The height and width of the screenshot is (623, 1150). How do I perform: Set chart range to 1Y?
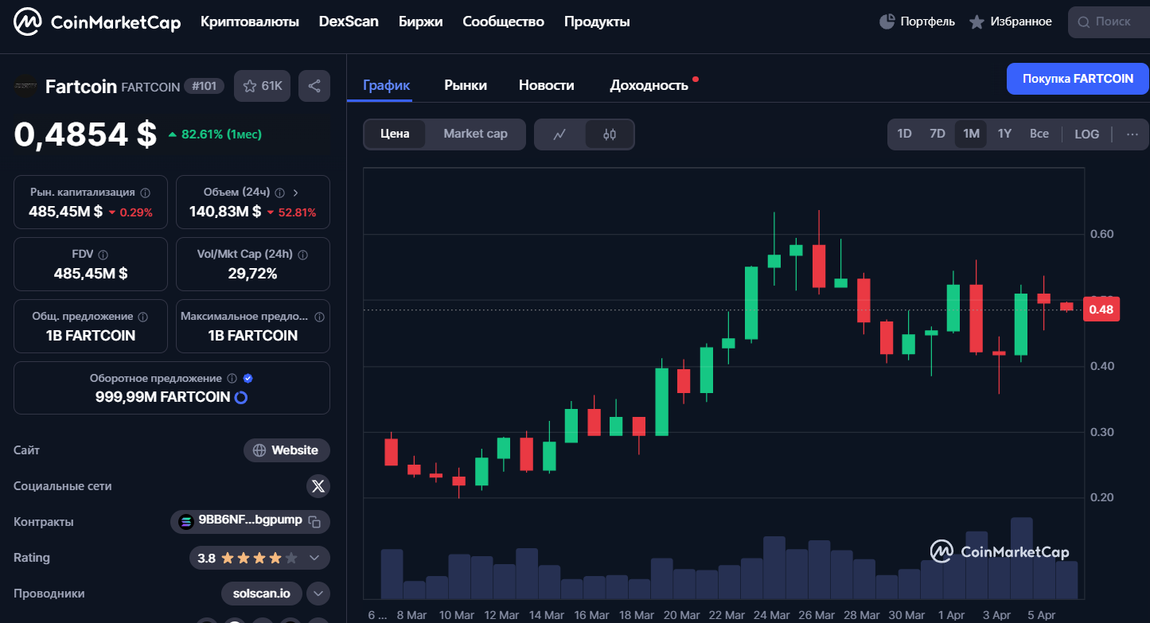coord(1004,134)
